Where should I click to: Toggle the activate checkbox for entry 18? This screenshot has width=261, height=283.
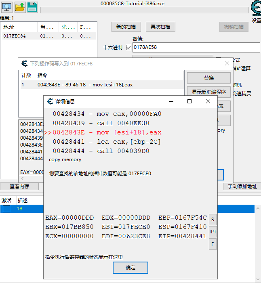point(6,209)
